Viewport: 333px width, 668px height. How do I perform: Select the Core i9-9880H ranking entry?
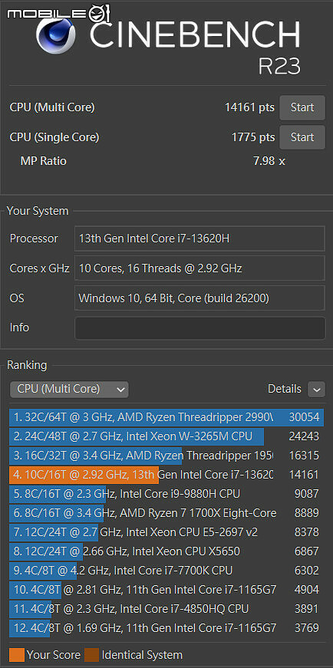166,494
